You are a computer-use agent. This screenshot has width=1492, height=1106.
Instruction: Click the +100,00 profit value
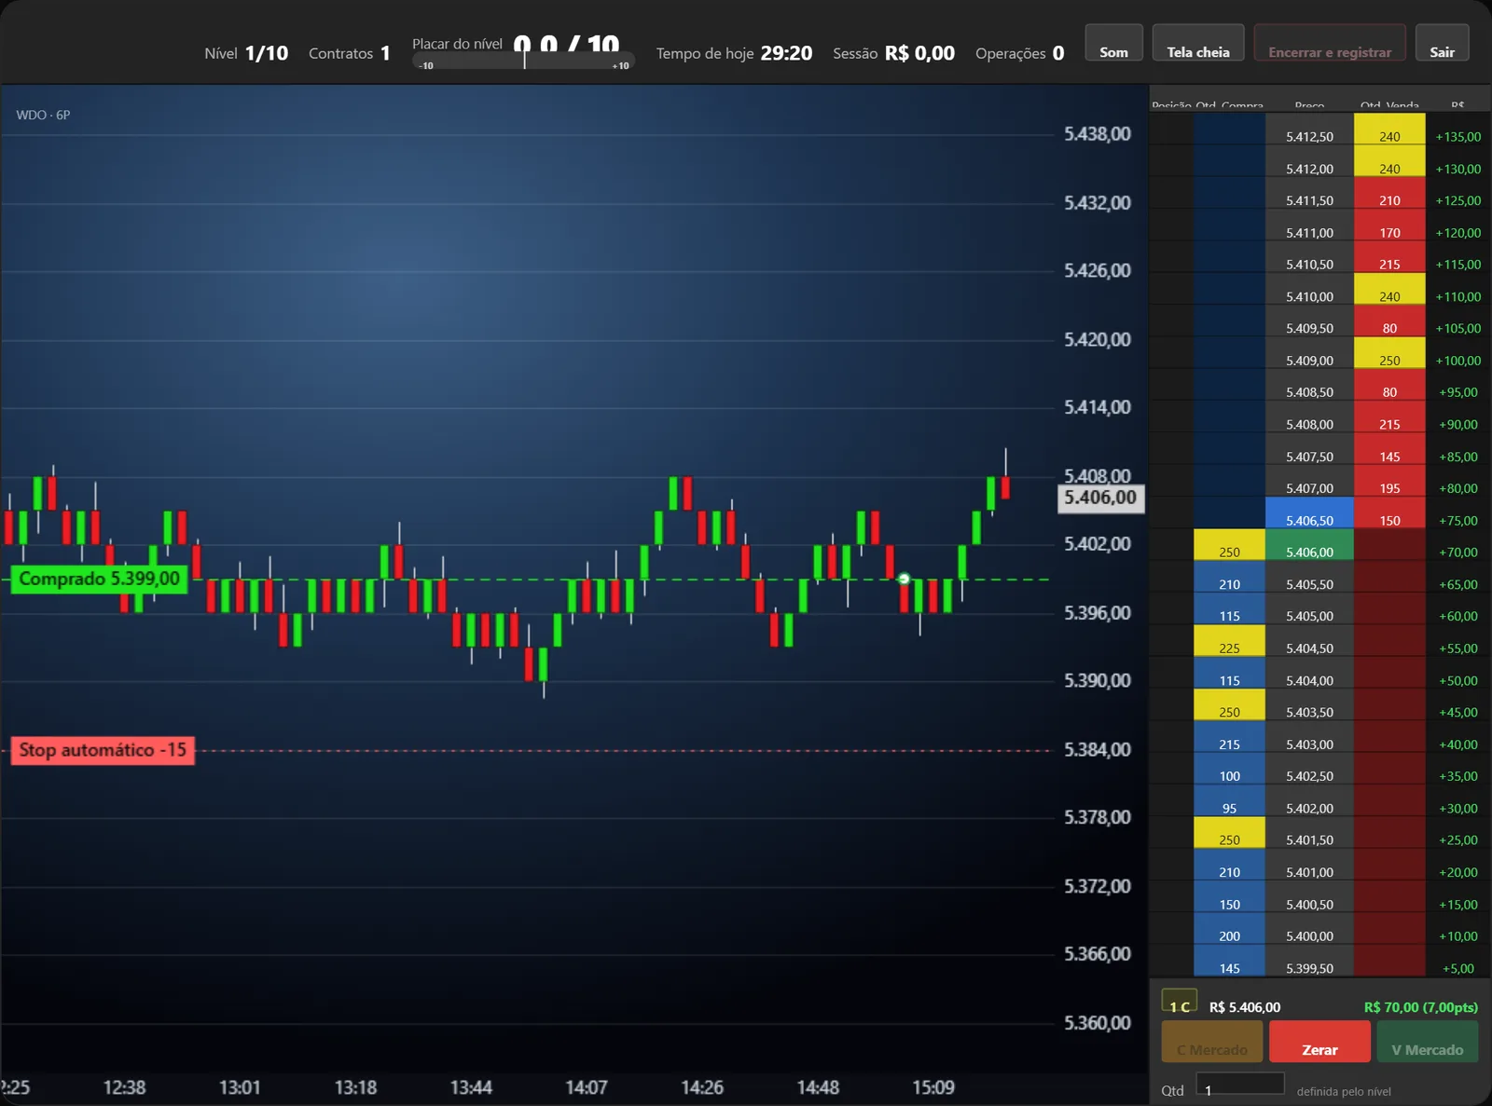1458,360
